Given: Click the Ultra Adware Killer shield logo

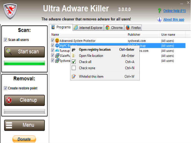Looking at the screenshot, I should pos(12,11).
